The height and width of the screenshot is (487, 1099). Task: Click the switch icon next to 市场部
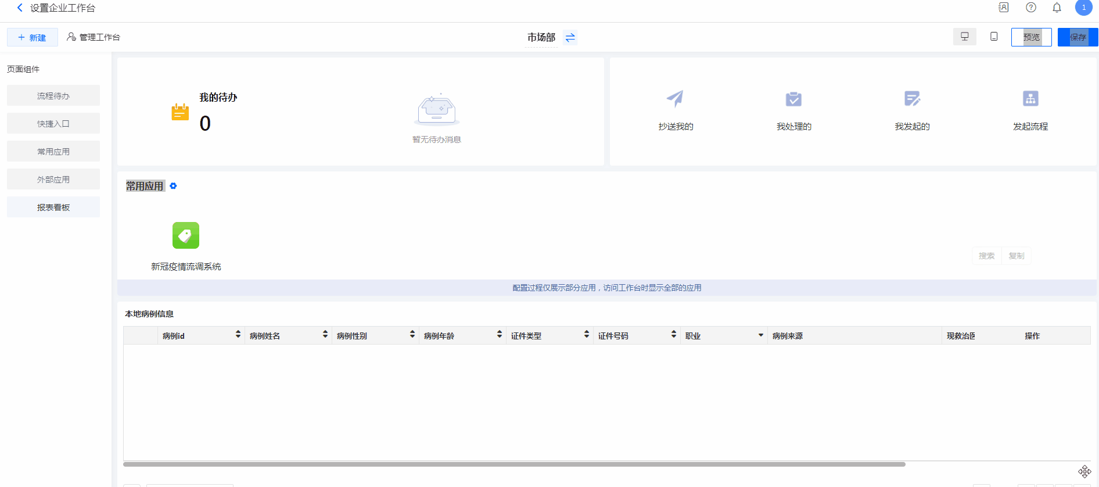pyautogui.click(x=570, y=37)
